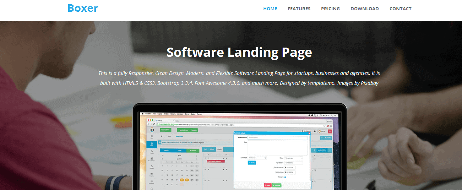Click the Nazwa zadania input field
Image resolution: width=462 pixels, height=190 pixels.
tap(277, 138)
